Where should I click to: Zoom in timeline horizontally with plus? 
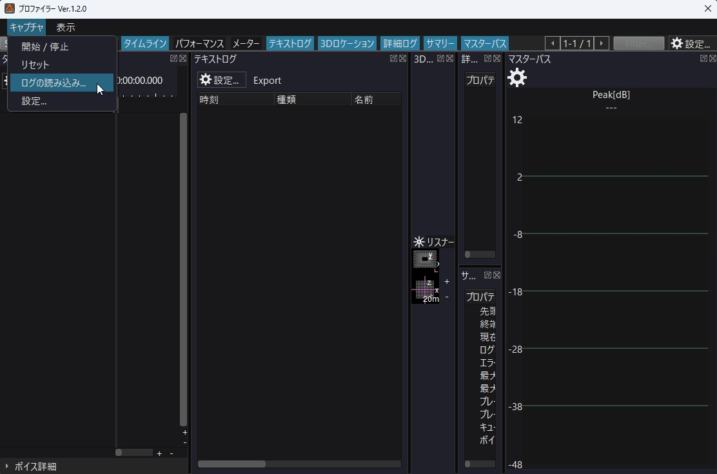click(159, 453)
